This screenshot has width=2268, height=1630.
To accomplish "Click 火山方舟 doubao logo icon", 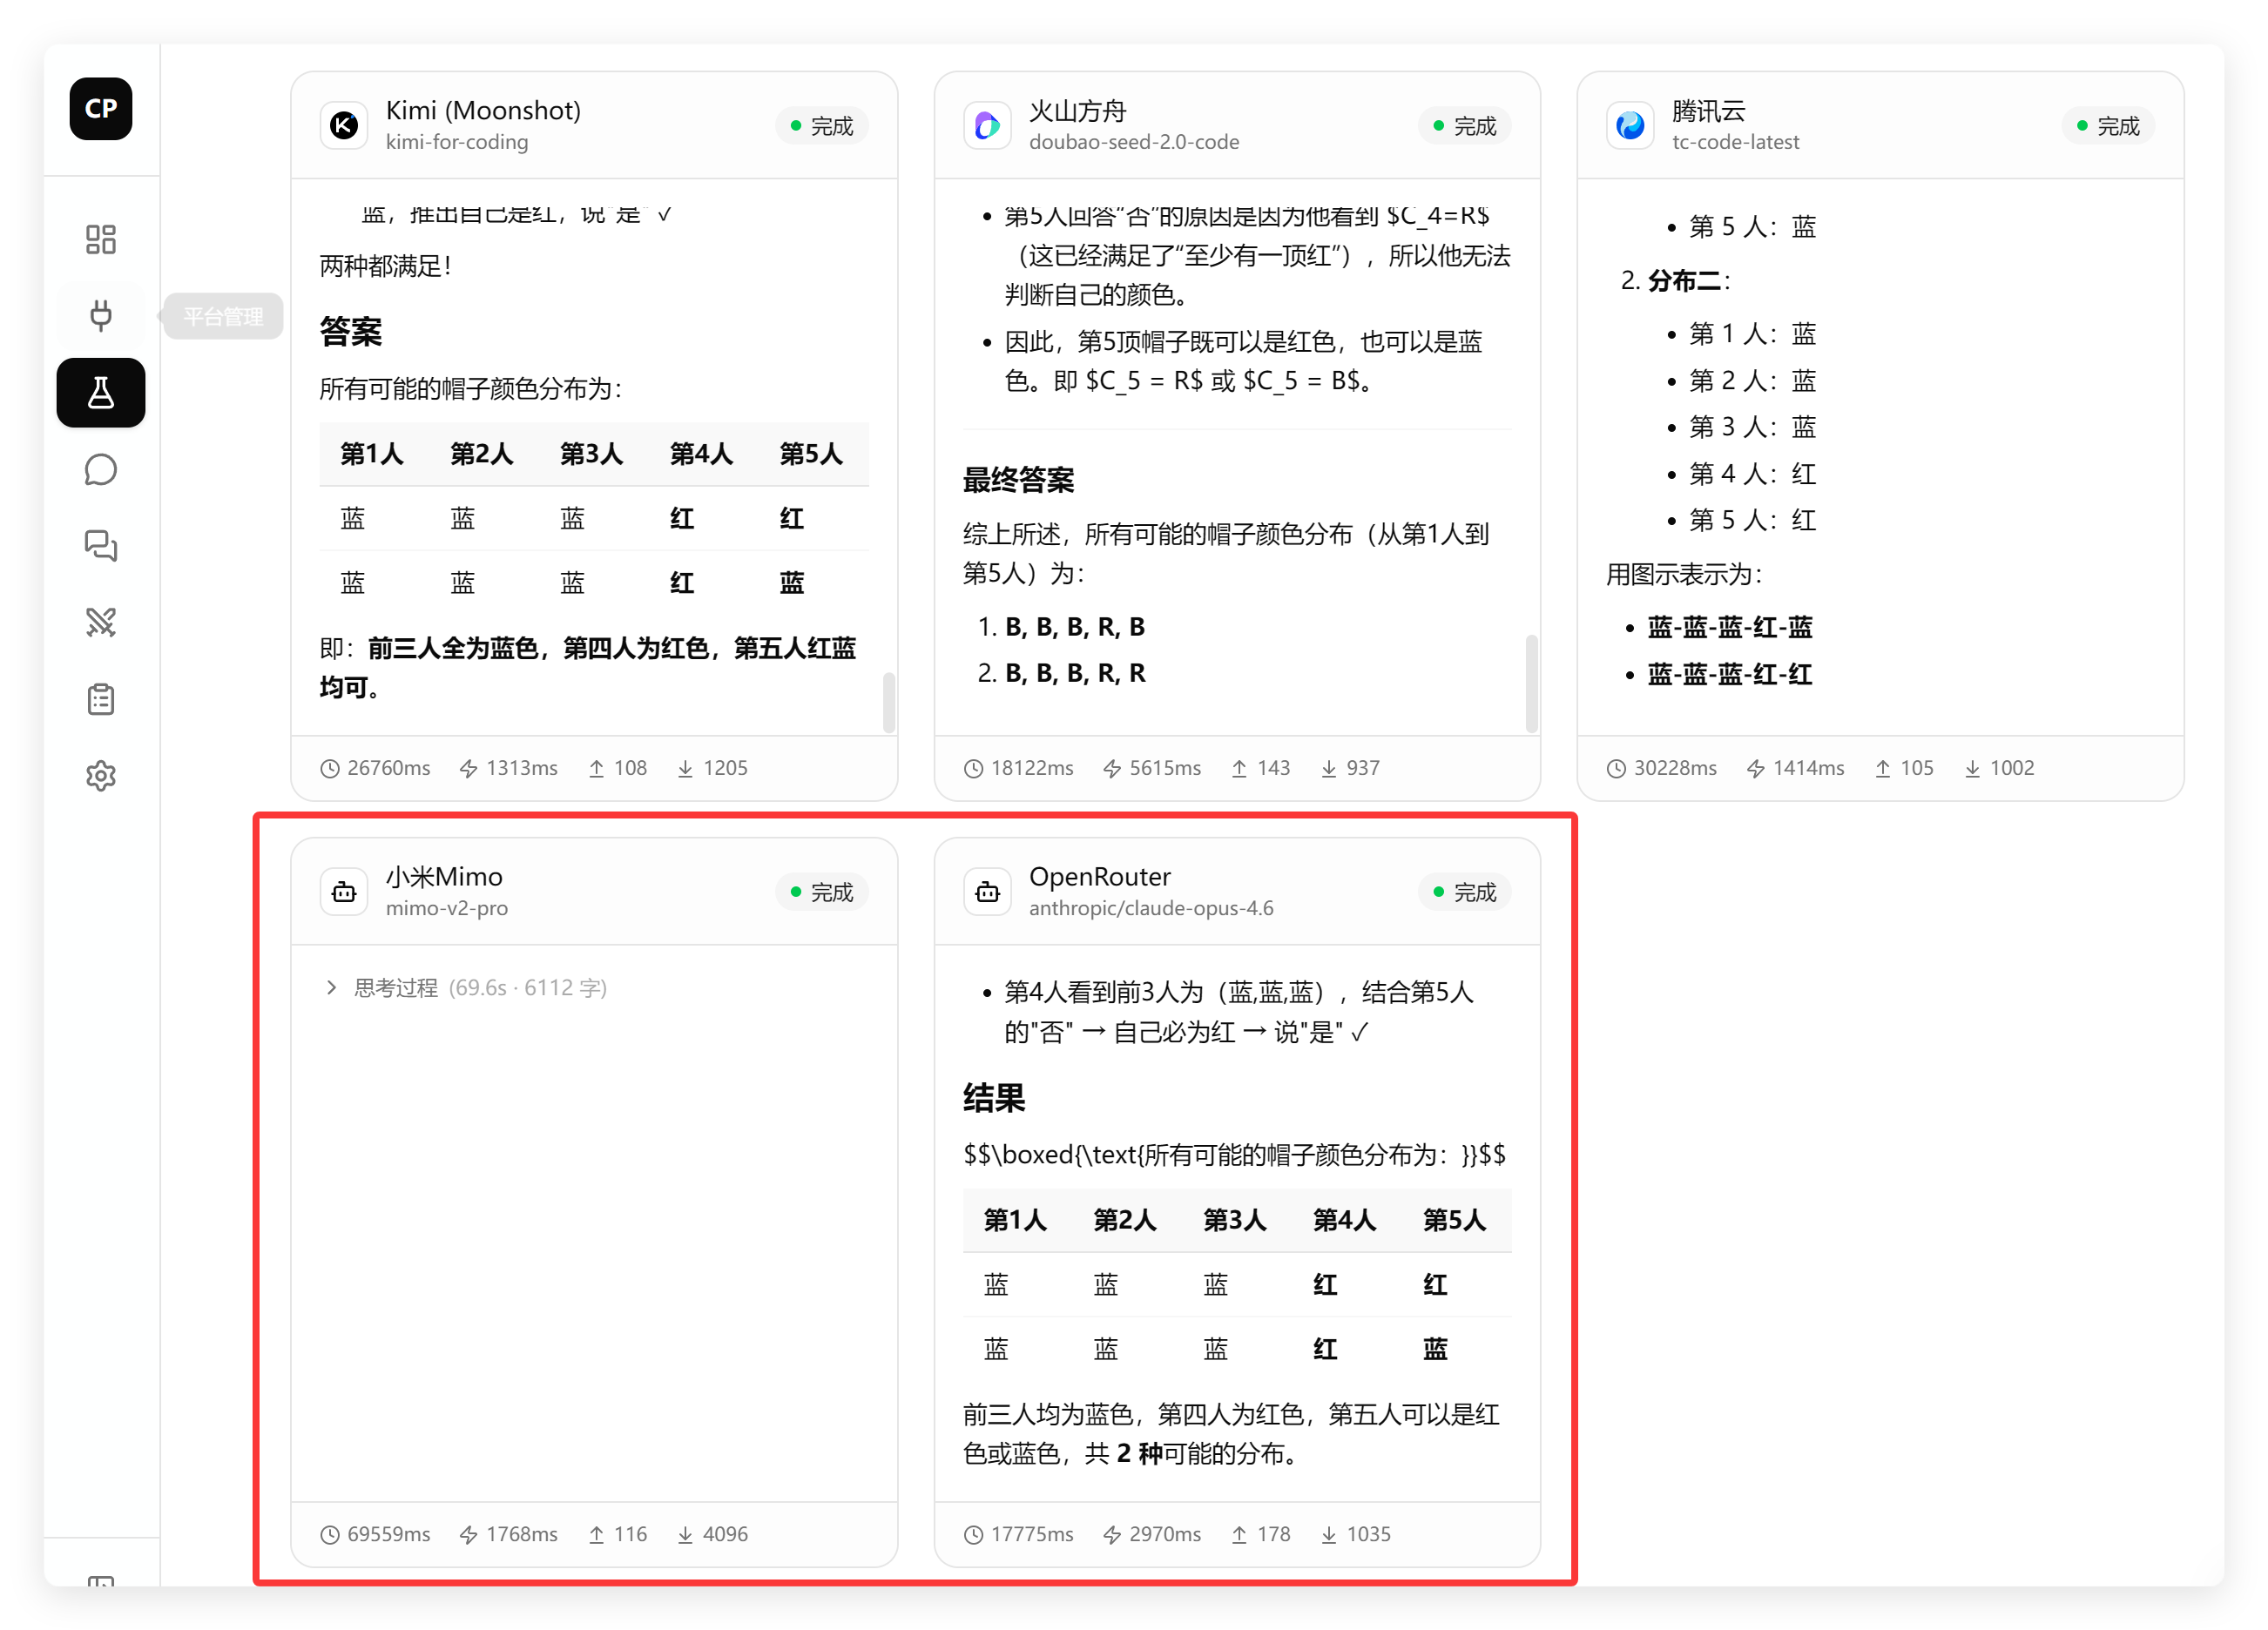I will coord(987,125).
